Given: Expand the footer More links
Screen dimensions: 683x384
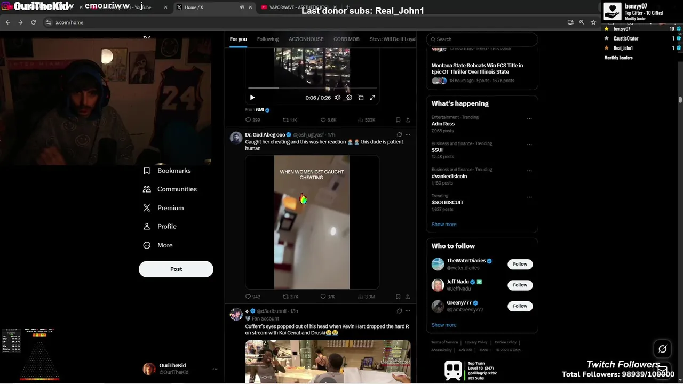Looking at the screenshot, I should pos(484,350).
